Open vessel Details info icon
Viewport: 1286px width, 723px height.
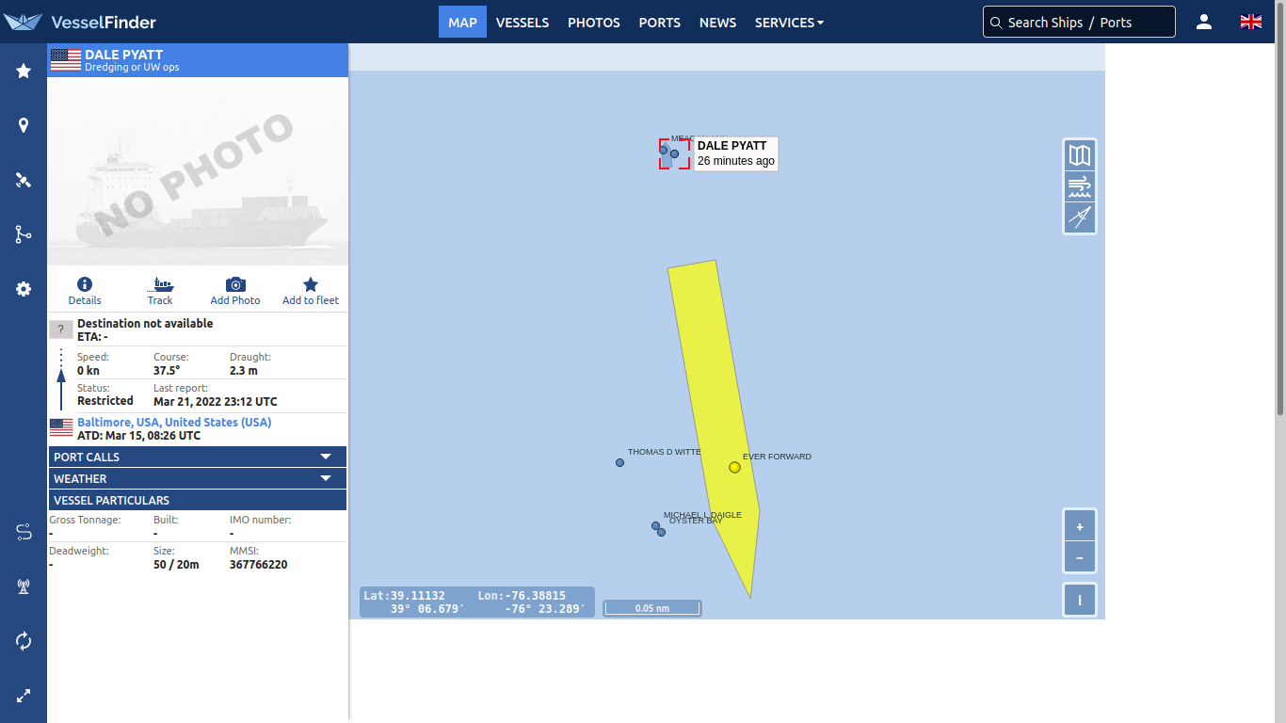(x=85, y=291)
